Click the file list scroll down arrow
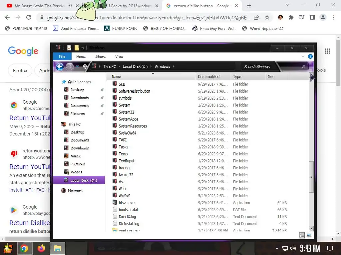 tap(311, 228)
